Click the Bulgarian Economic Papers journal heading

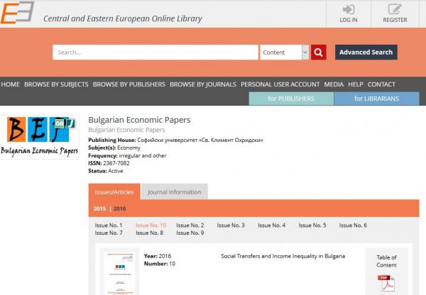(139, 120)
